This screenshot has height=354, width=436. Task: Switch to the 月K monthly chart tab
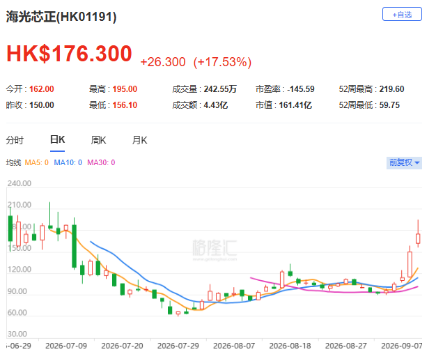[139, 140]
